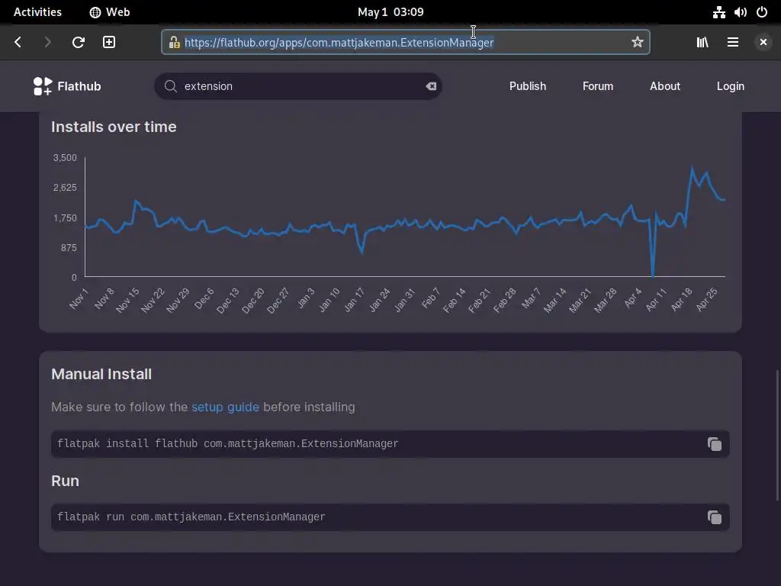Click the Apr 11 date label
Image resolution: width=781 pixels, height=586 pixels.
pyautogui.click(x=655, y=300)
